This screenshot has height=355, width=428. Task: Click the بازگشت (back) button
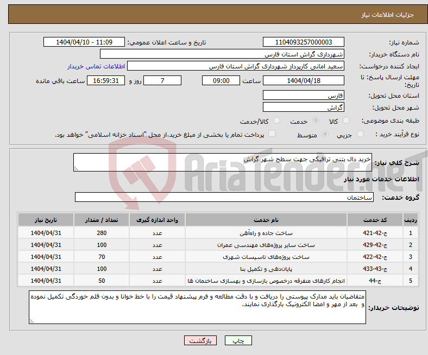pyautogui.click(x=200, y=340)
